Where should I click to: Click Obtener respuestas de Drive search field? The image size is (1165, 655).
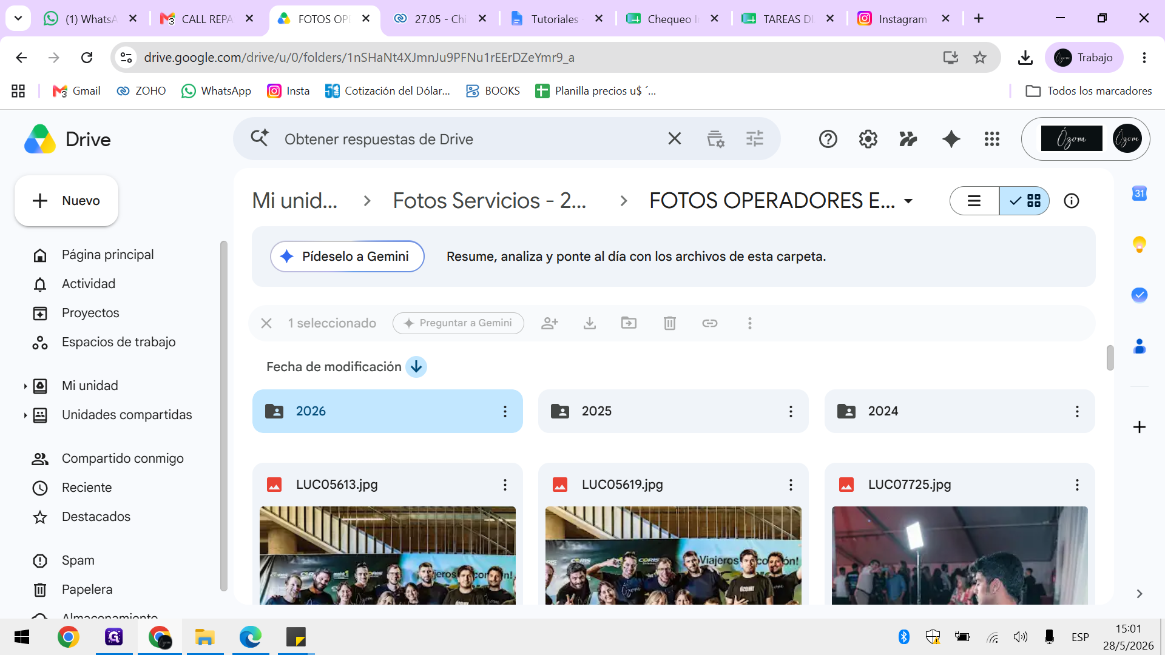coord(470,139)
